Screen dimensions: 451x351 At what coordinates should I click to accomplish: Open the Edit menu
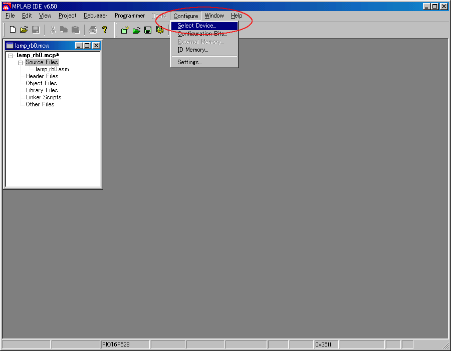tap(27, 16)
